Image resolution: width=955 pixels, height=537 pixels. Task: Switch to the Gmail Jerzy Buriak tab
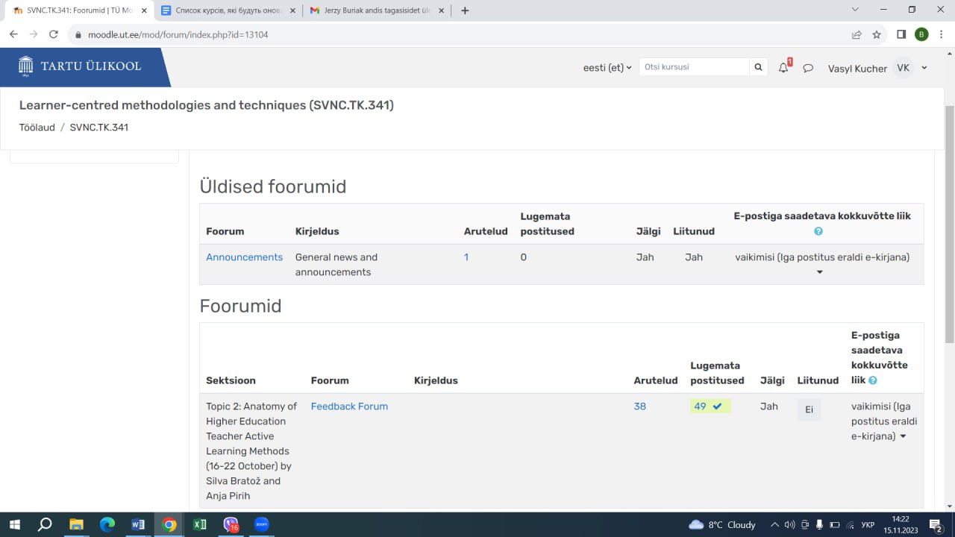point(376,10)
